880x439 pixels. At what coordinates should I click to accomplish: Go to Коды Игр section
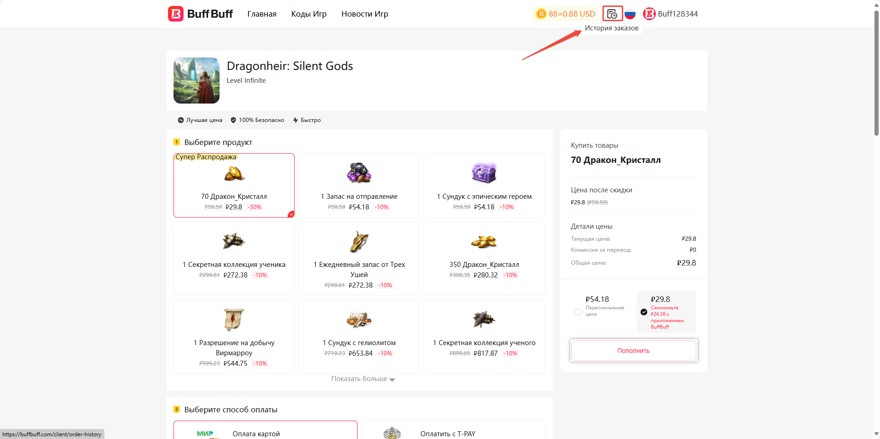click(309, 14)
